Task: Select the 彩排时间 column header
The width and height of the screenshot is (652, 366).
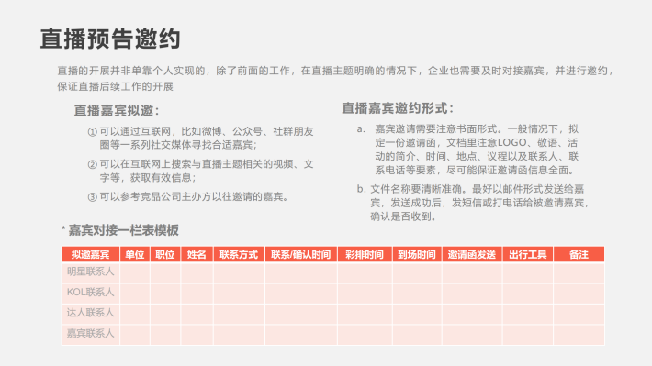Action: tap(365, 254)
